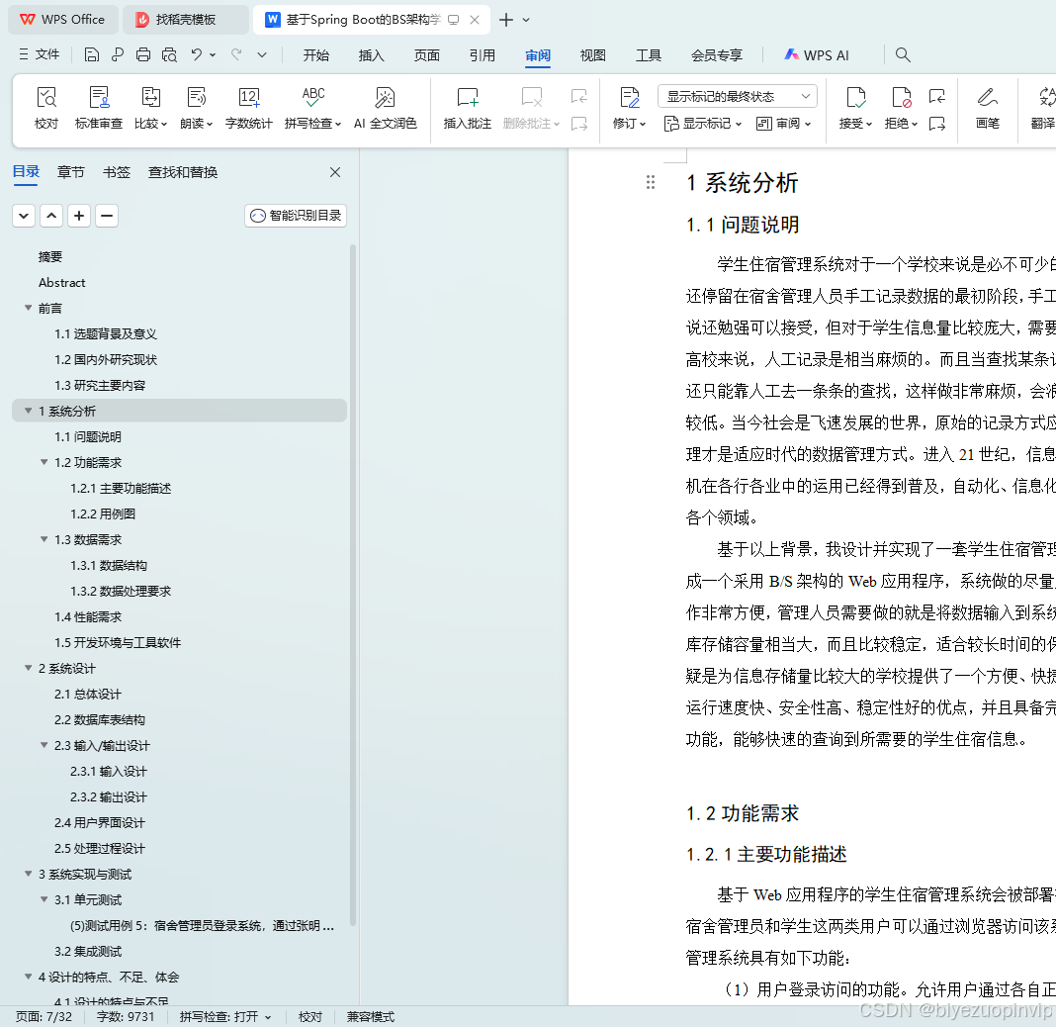Jump to 2.2 数据库表结构 in outline

click(x=100, y=719)
